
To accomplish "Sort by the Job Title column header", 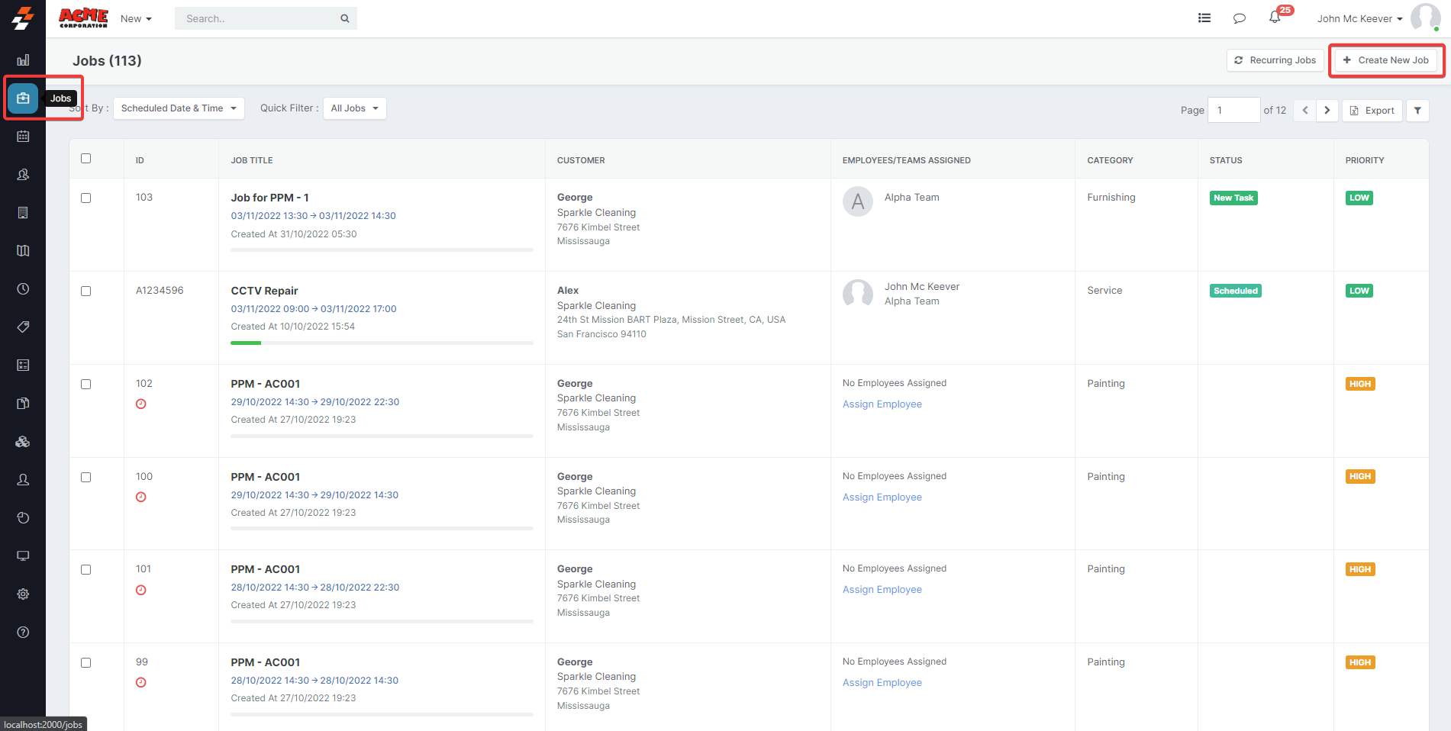I will pyautogui.click(x=252, y=160).
